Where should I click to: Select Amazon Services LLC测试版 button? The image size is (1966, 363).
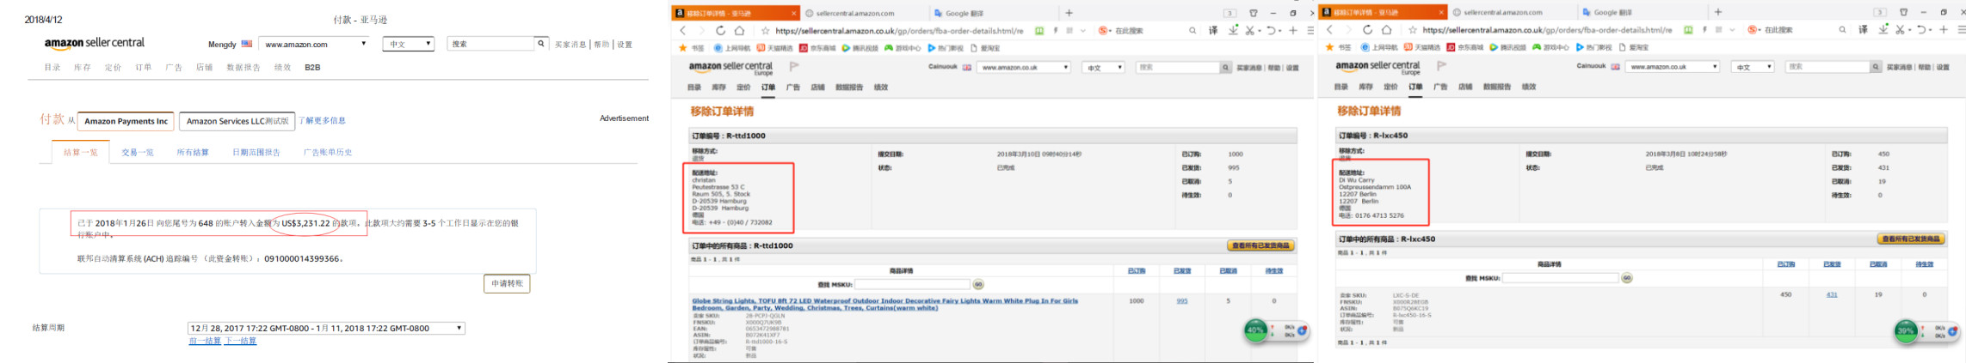(237, 121)
